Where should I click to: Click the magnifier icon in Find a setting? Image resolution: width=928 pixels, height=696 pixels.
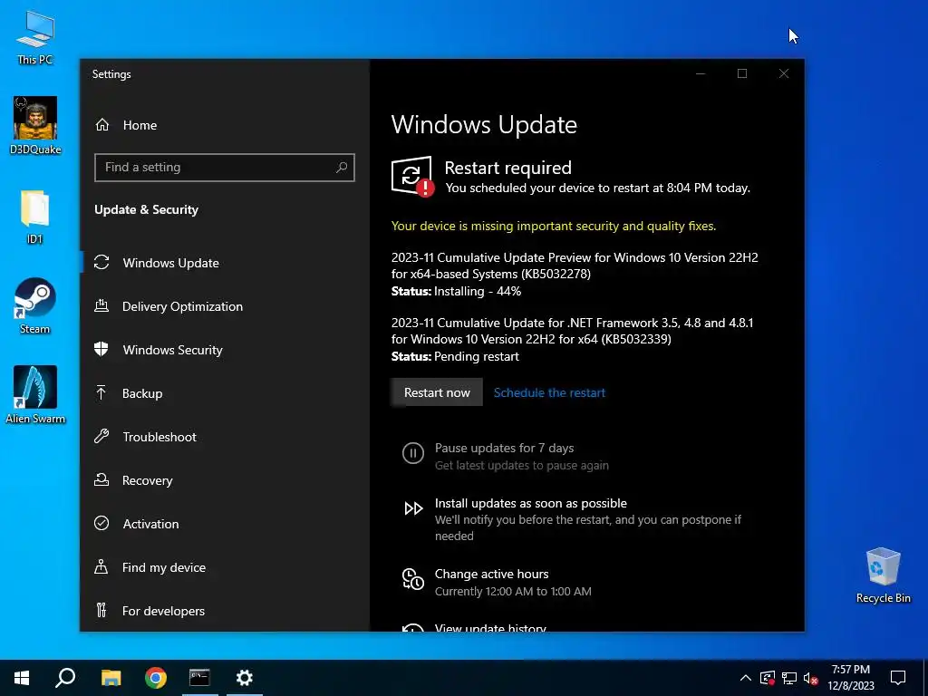click(342, 168)
